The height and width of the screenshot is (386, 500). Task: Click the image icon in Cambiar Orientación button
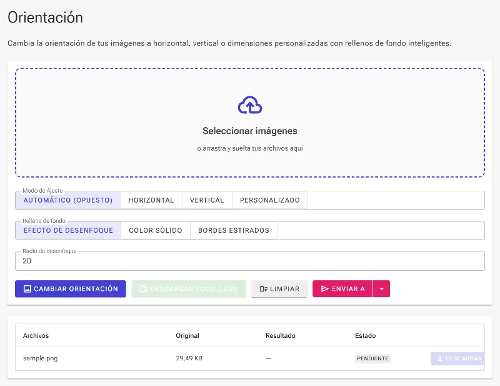pyautogui.click(x=27, y=289)
